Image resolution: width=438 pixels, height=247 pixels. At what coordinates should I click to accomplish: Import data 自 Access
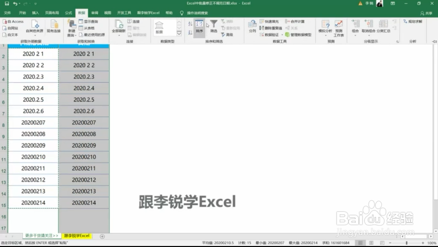pos(14,22)
